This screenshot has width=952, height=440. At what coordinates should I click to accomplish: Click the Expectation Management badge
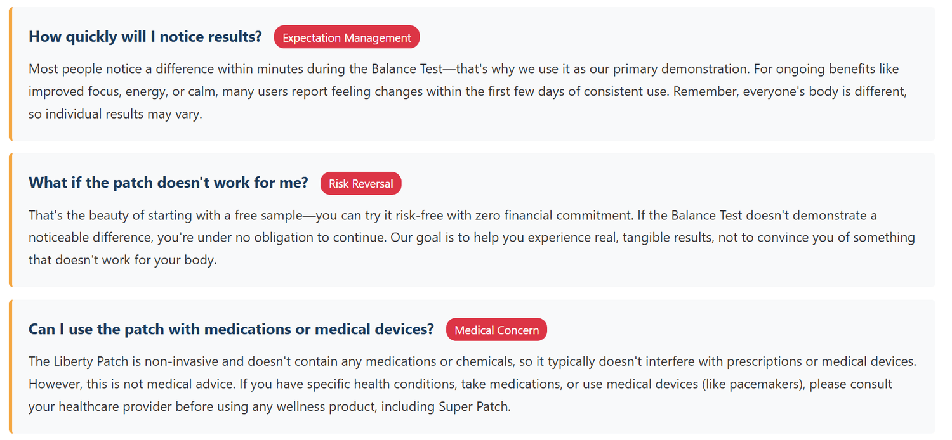pos(347,37)
